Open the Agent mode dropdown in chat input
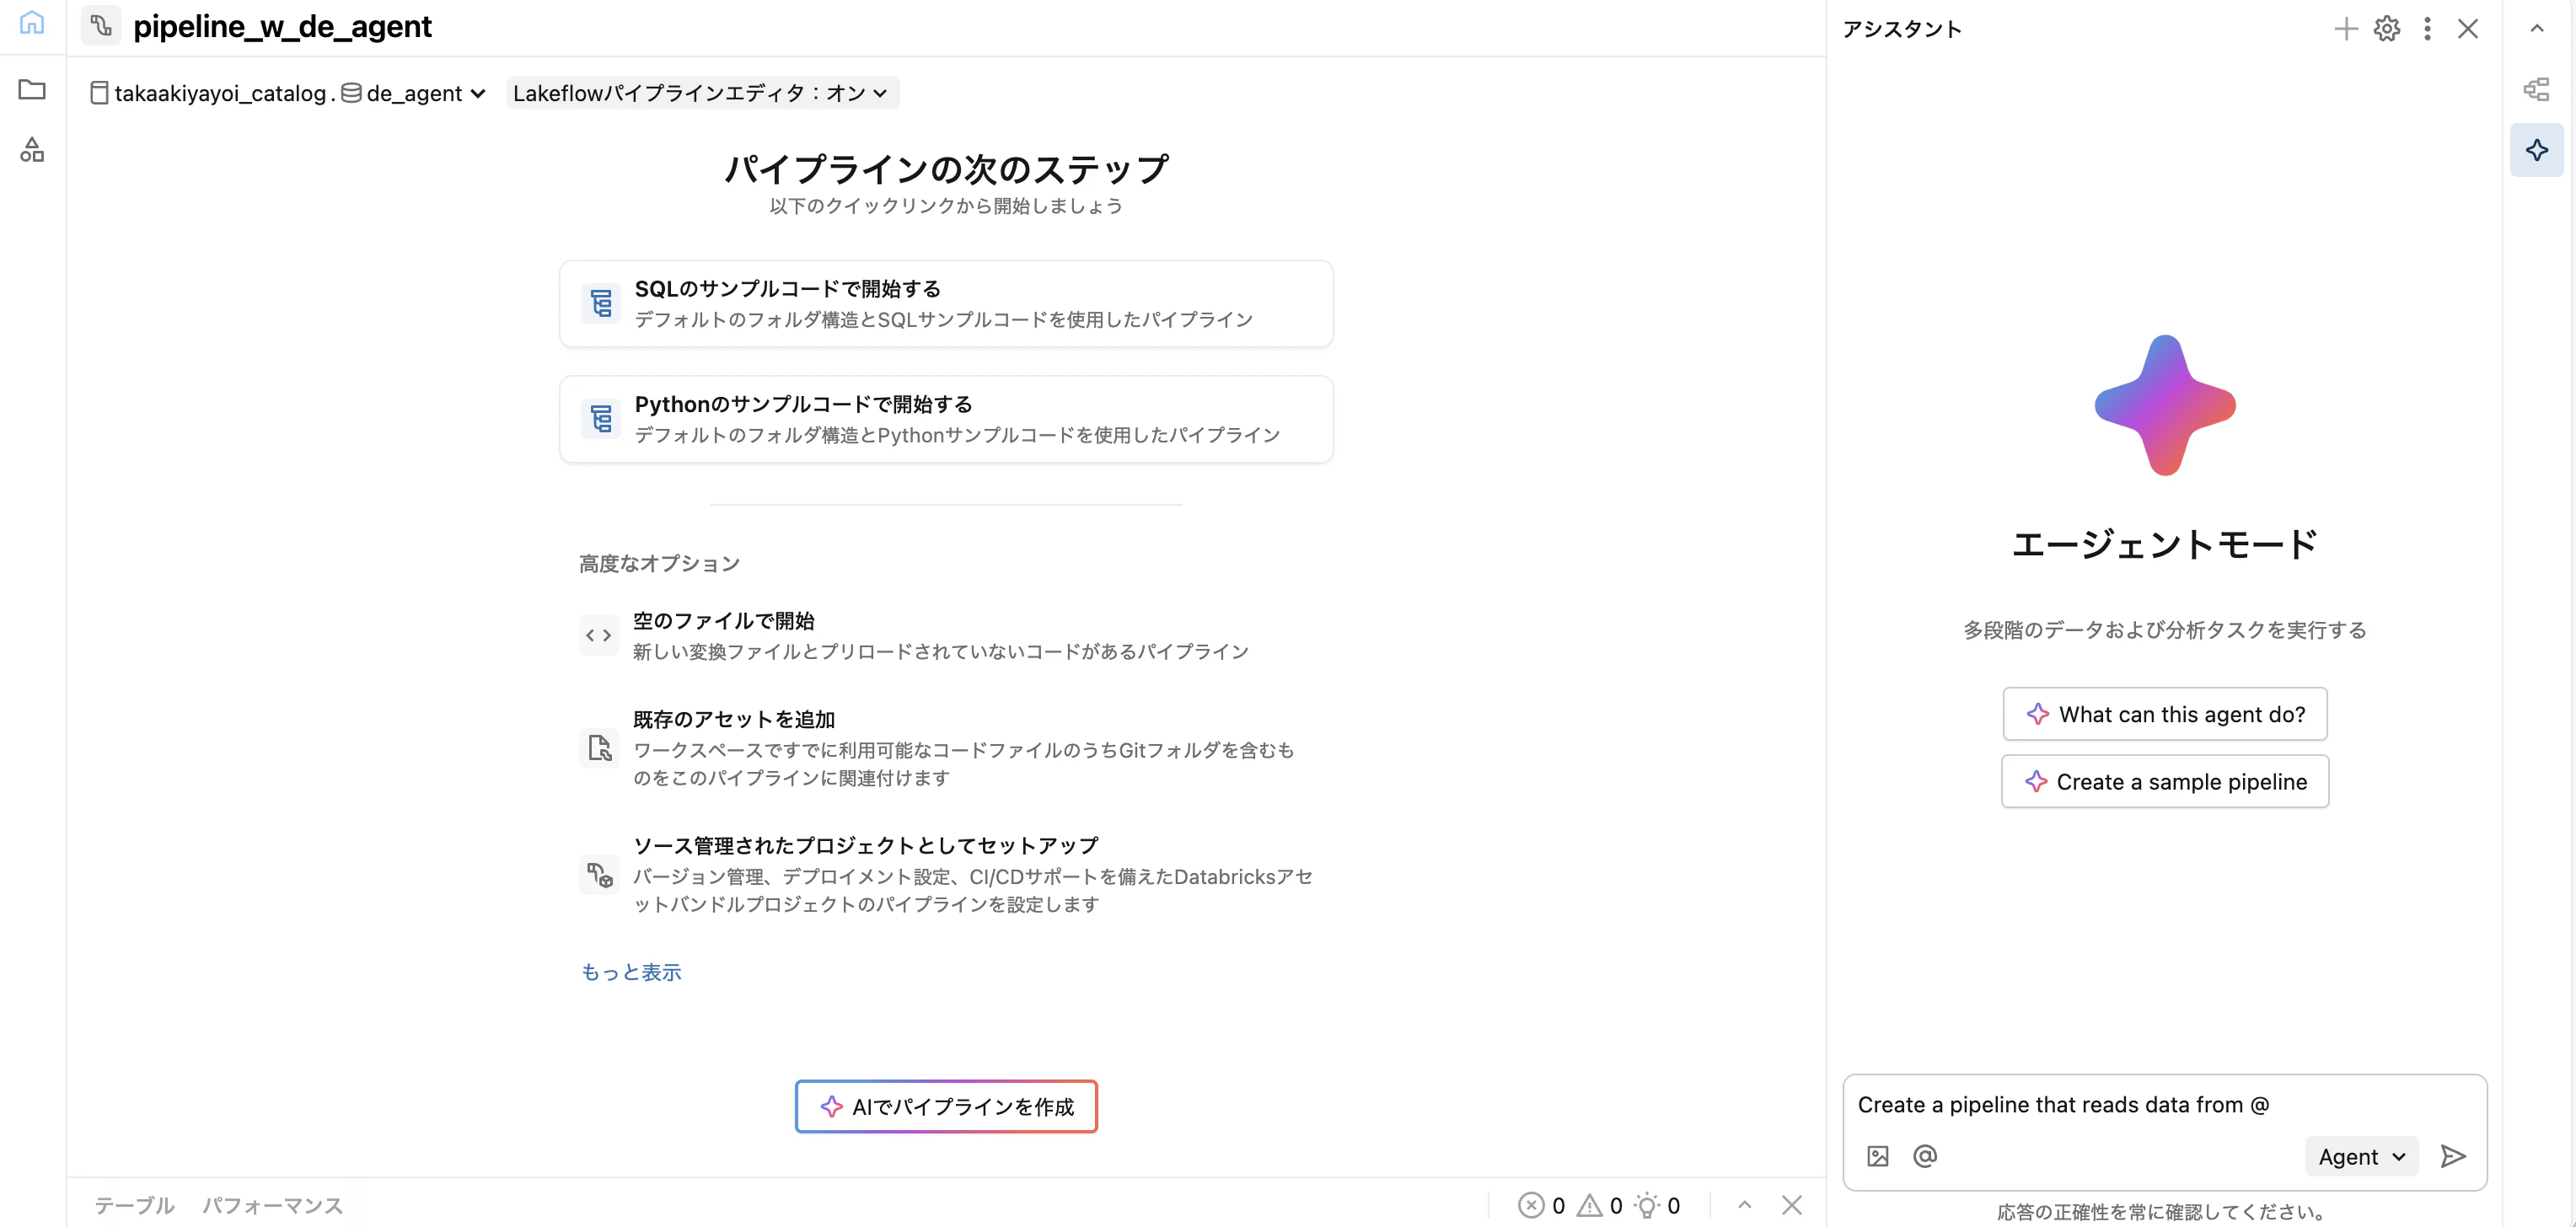The height and width of the screenshot is (1227, 2576). pos(2361,1156)
